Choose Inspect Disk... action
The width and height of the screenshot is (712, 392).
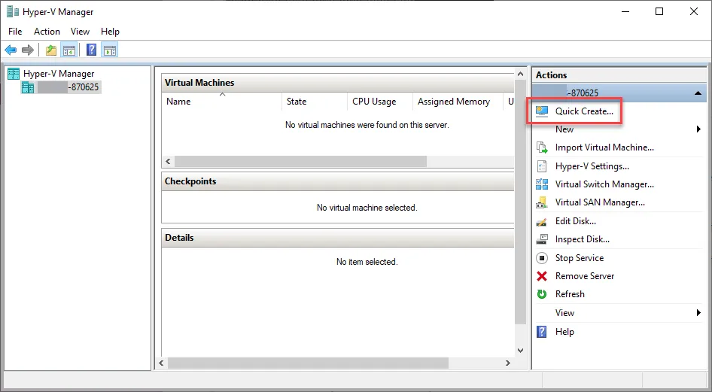582,239
